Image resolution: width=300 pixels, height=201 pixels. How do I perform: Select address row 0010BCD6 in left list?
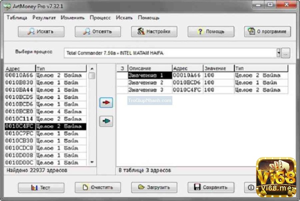pyautogui.click(x=45, y=104)
